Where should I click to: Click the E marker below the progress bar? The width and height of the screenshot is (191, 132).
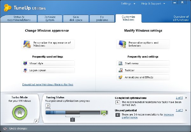click(73, 120)
